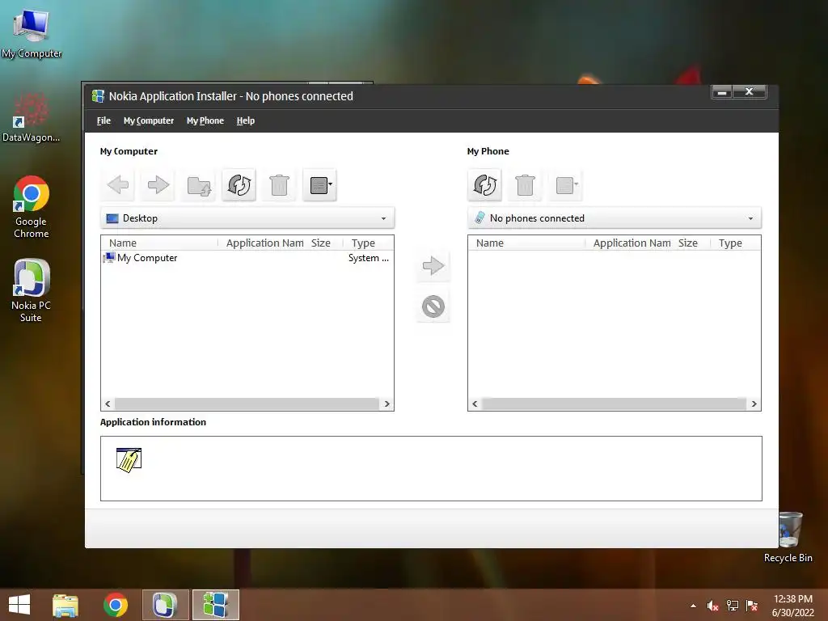This screenshot has width=828, height=621.
Task: Install application to phone arrow button
Action: 433,265
